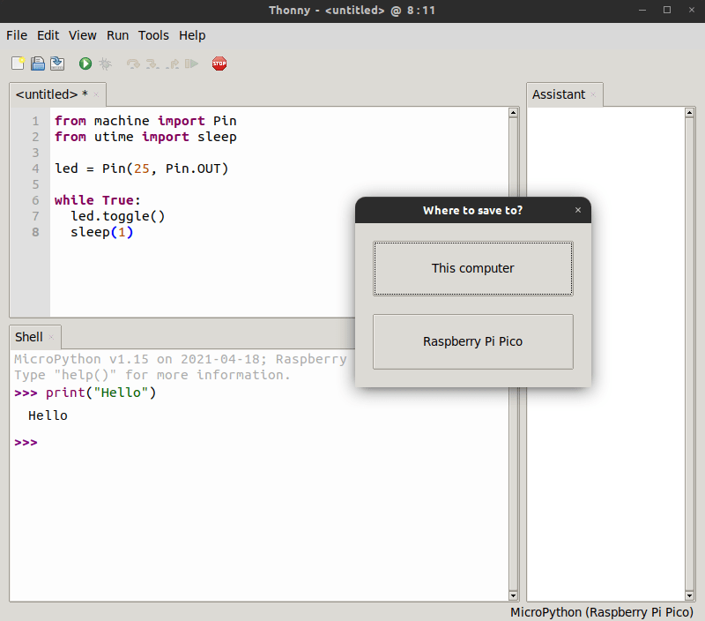Screen dimensions: 705x621
Task: Close the Assistant panel tab
Action: click(593, 94)
